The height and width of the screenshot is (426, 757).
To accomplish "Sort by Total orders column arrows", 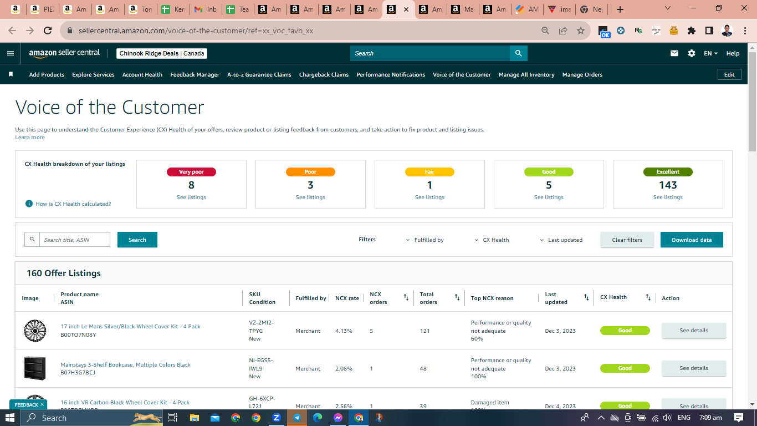I will pyautogui.click(x=457, y=298).
